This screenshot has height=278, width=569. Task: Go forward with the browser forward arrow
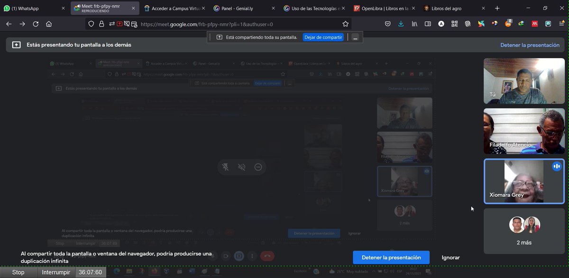(22, 24)
